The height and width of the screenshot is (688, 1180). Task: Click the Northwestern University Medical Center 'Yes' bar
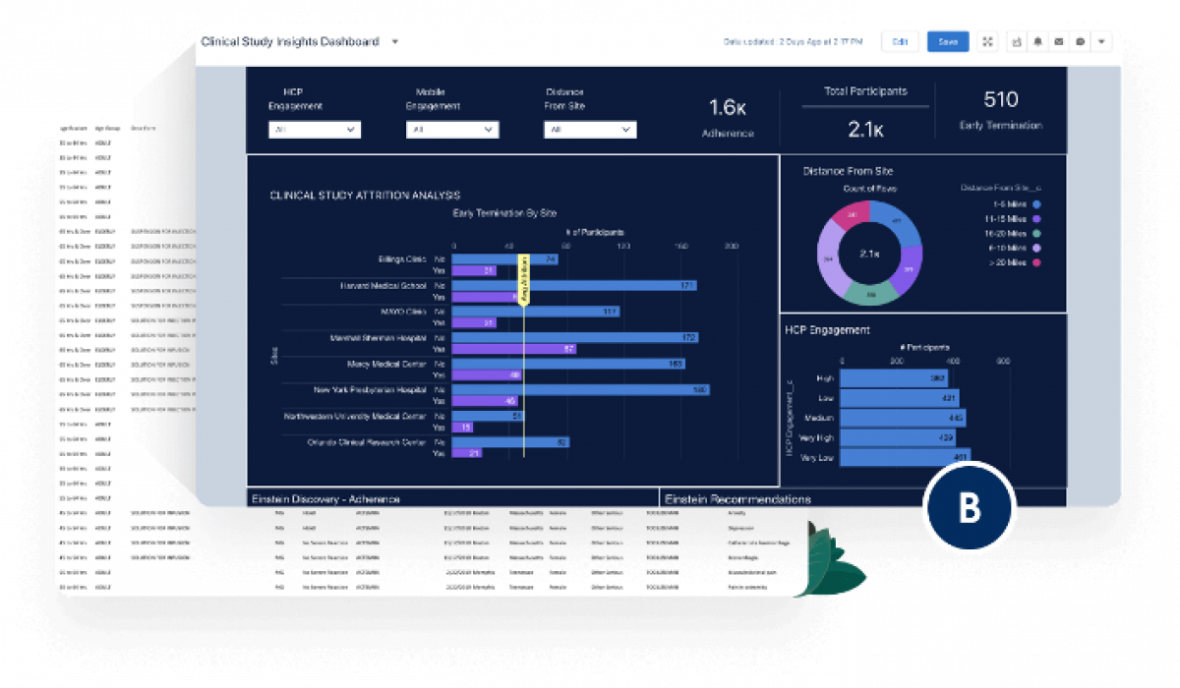pos(463,428)
